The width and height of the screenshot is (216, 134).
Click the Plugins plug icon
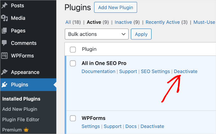(x=4, y=84)
